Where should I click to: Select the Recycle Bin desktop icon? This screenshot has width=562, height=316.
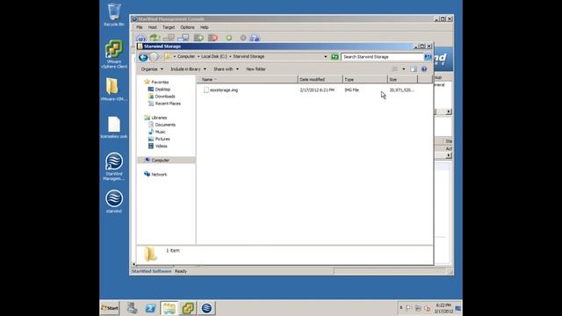pos(114,15)
